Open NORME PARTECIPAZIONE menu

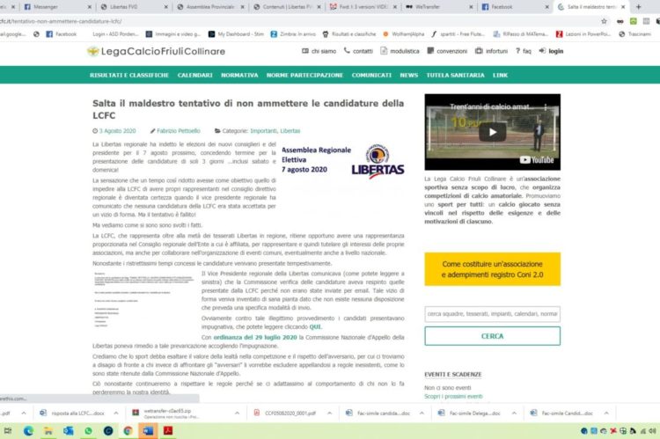tap(304, 75)
